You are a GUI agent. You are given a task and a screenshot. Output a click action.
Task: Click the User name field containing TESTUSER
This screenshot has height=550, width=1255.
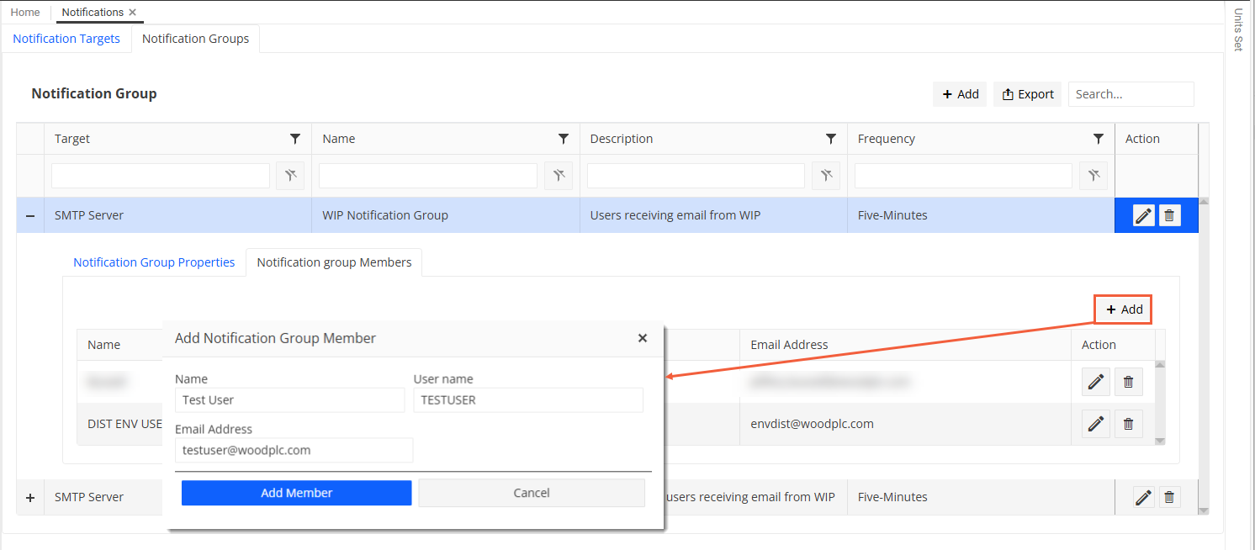click(x=528, y=400)
